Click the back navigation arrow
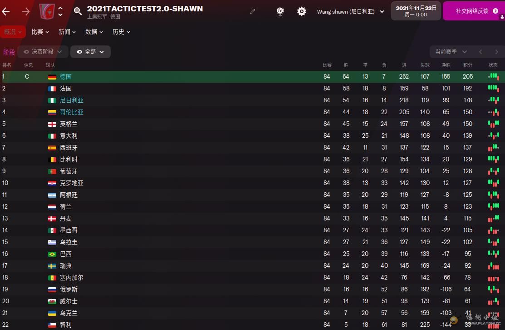Image resolution: width=505 pixels, height=330 pixels. click(6, 12)
